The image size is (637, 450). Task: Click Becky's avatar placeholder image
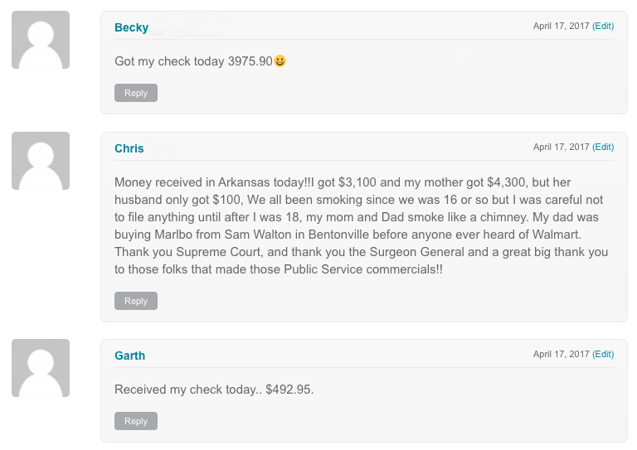[41, 40]
